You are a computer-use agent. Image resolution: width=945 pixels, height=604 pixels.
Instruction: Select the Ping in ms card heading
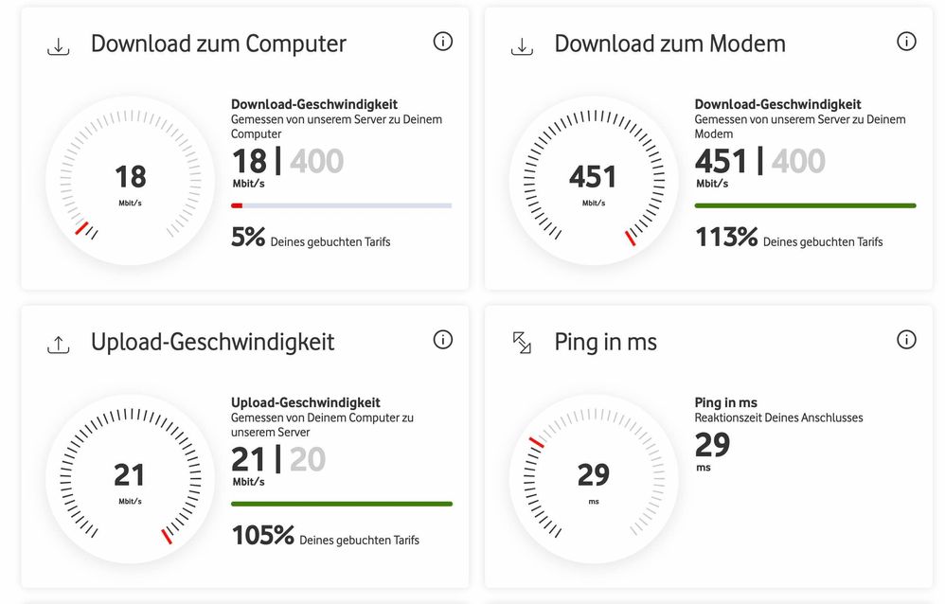[x=606, y=343]
